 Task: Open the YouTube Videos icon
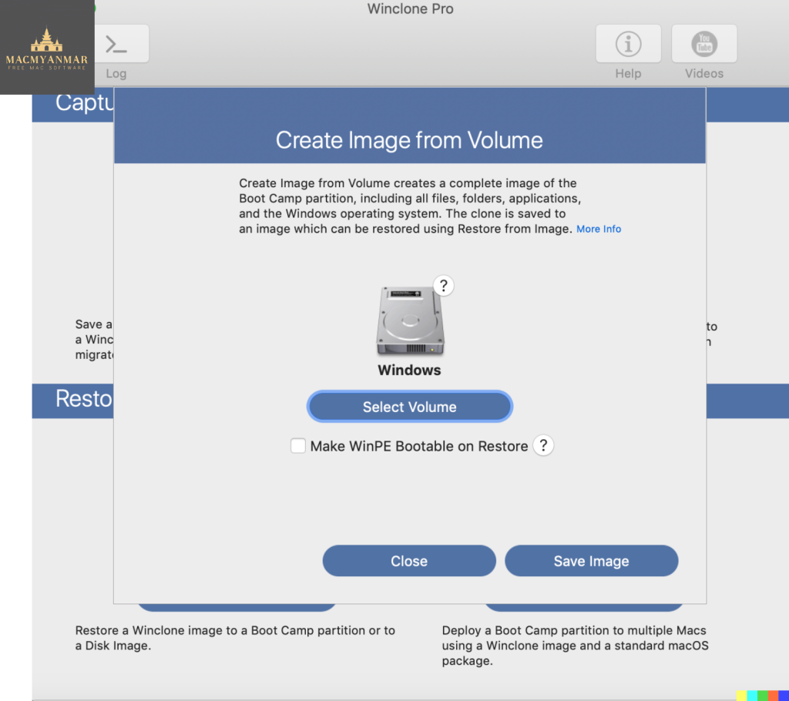tap(704, 44)
